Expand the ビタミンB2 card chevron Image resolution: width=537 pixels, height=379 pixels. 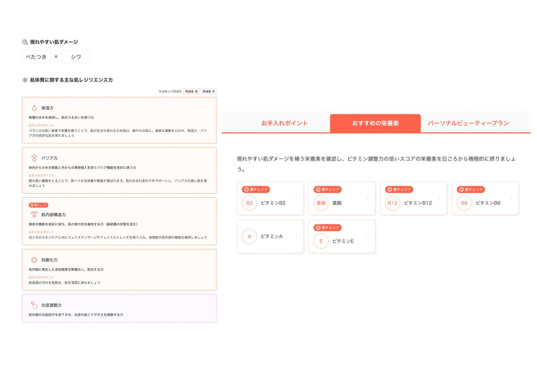[x=296, y=198]
